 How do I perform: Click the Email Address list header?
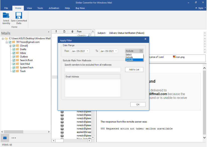92,77
